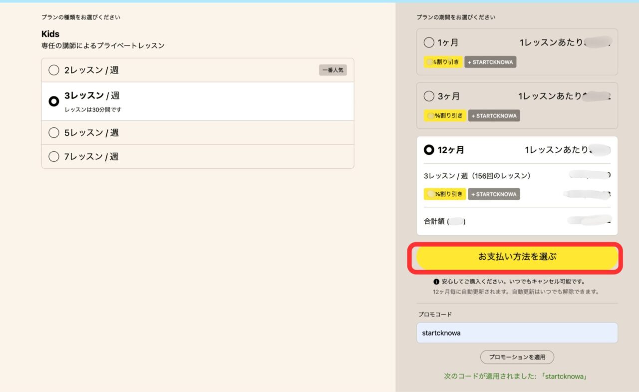This screenshot has width=639, height=392.
Task: Click the yellow 割り引き badge under 3ヶ月
Action: tap(444, 115)
